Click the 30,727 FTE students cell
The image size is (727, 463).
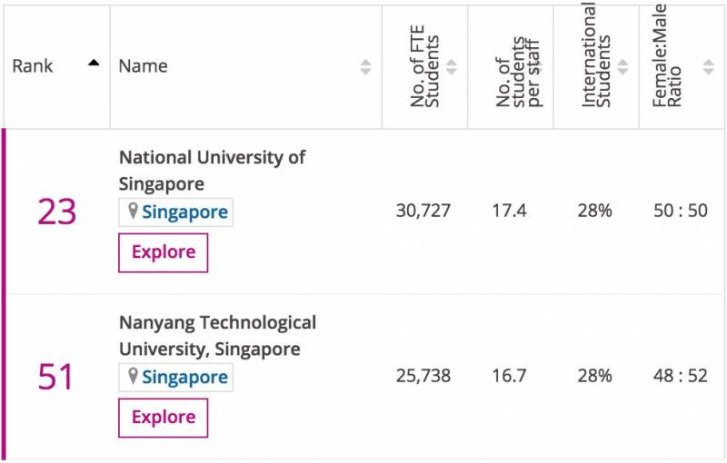point(423,211)
